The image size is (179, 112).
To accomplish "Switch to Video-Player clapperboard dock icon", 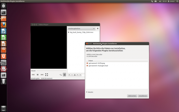I will (3, 63).
